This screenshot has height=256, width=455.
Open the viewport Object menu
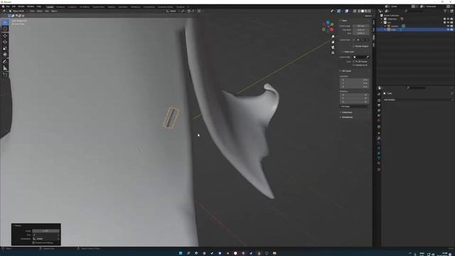54,11
